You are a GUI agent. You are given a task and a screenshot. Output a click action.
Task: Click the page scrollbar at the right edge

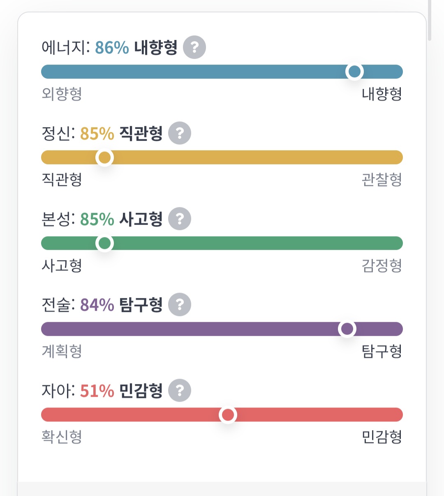429,21
